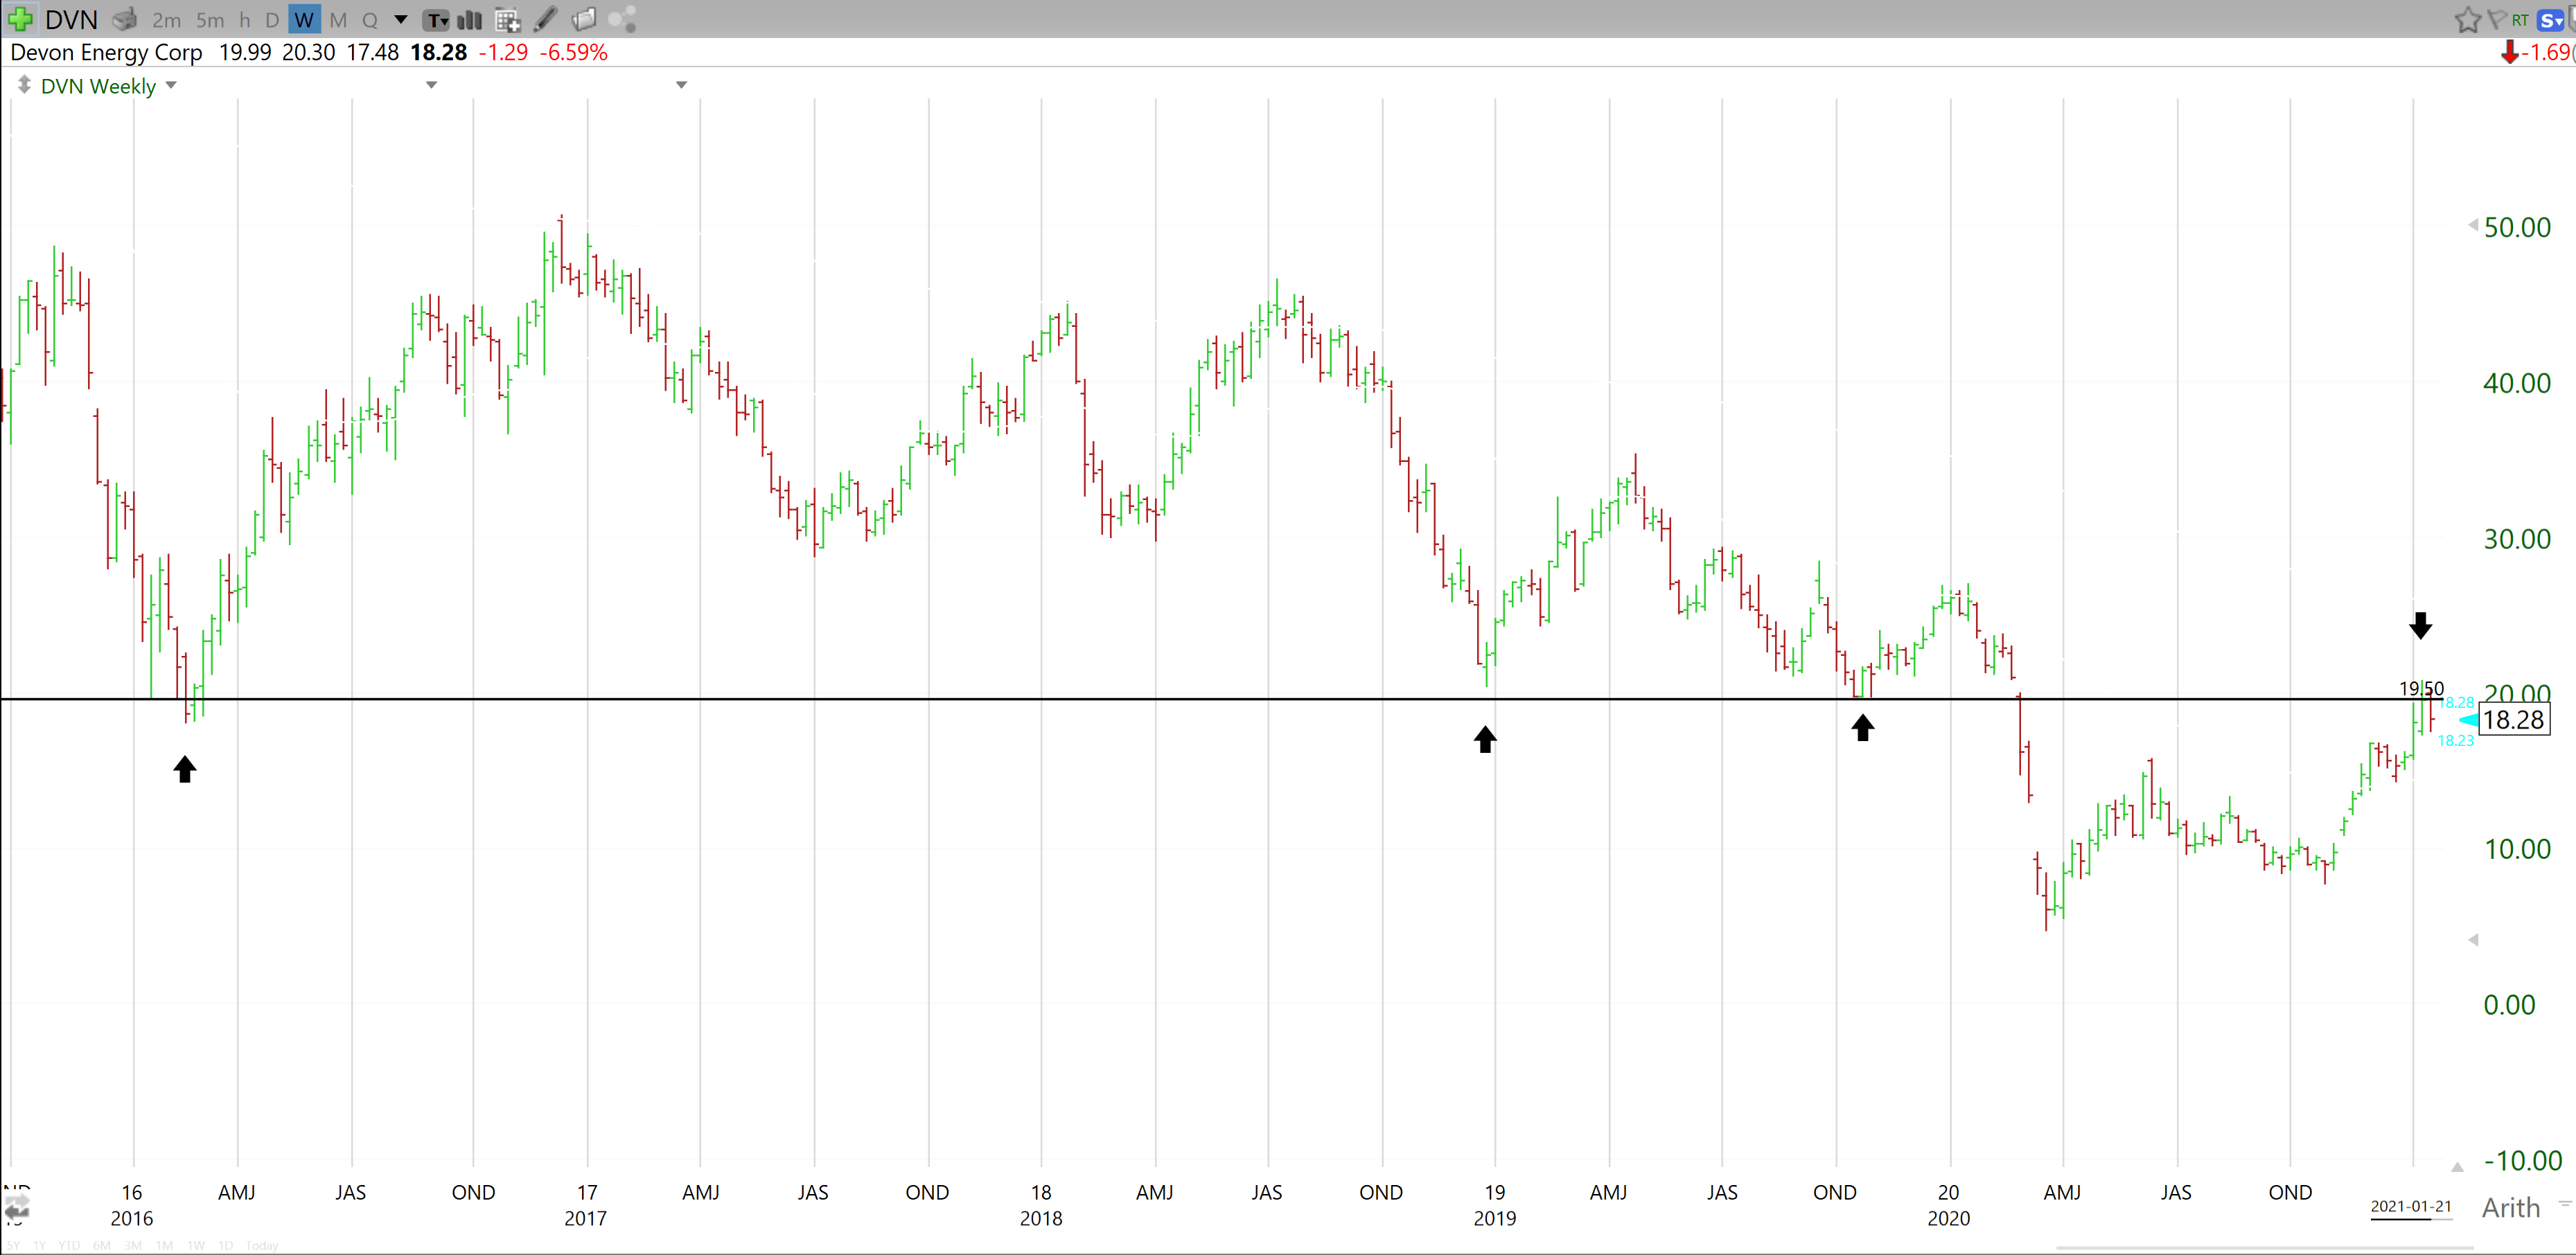The height and width of the screenshot is (1255, 2576).
Task: Select the YTD range tab
Action: tap(69, 1246)
